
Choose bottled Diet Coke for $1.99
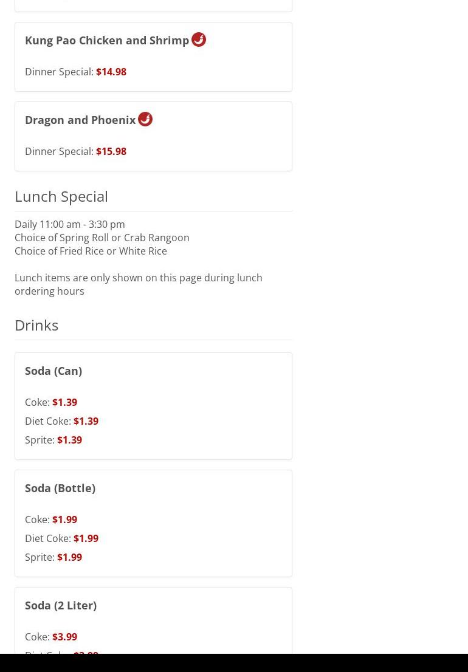62,538
